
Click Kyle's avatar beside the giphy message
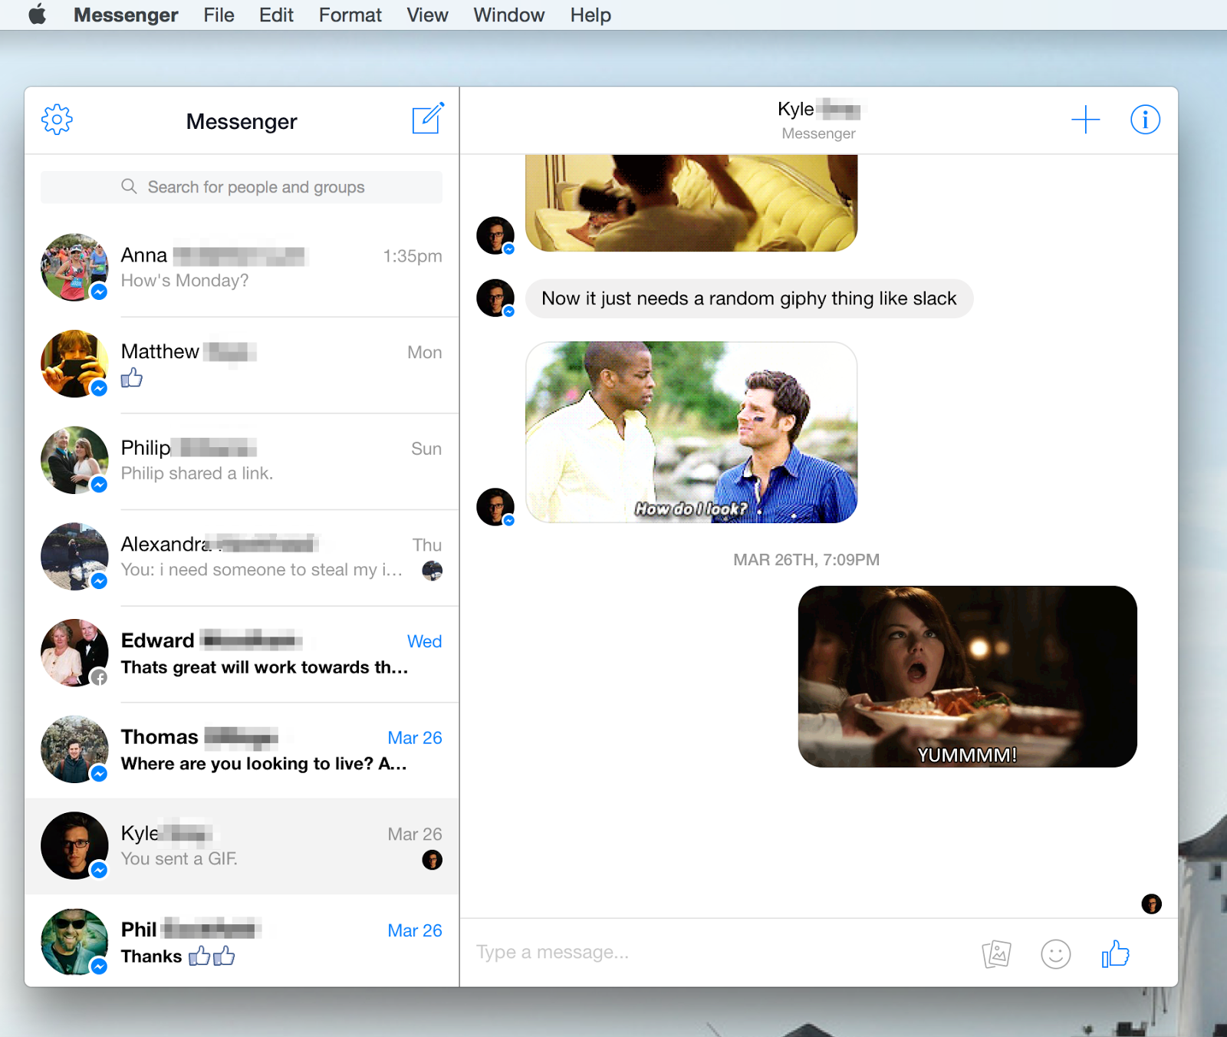click(x=495, y=298)
